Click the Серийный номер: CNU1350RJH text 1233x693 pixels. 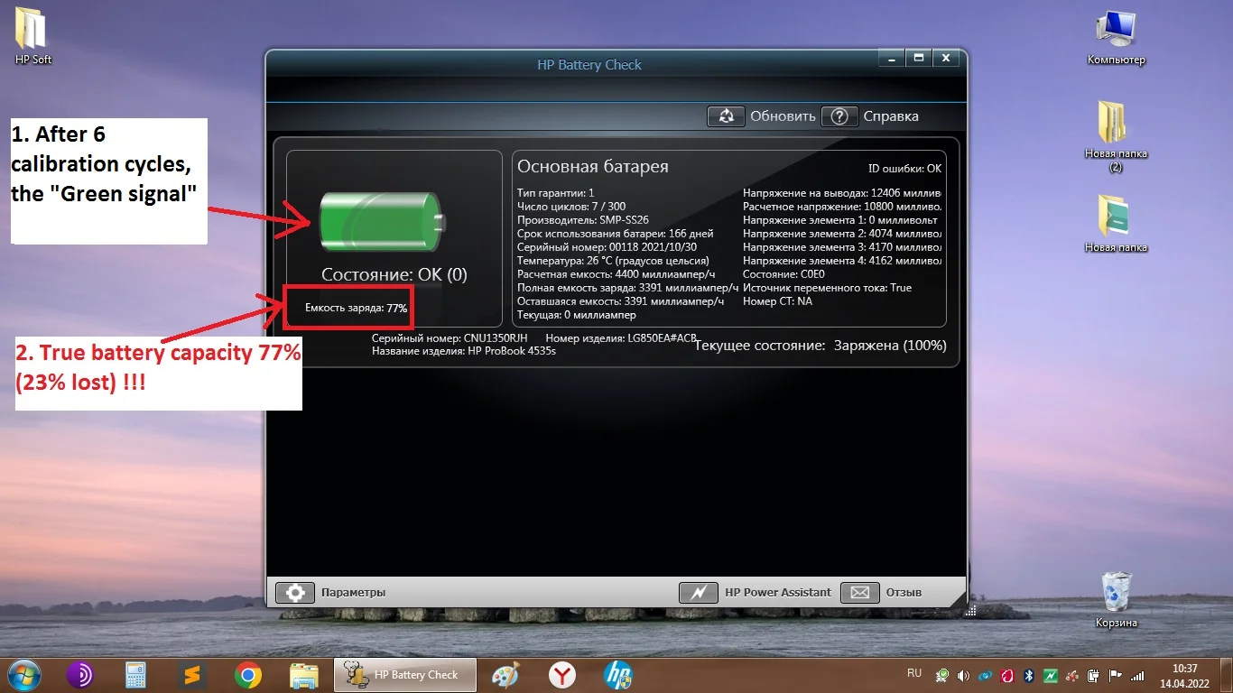click(450, 338)
